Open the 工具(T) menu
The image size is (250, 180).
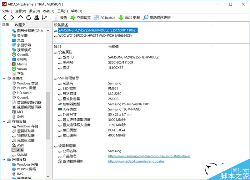(62, 11)
